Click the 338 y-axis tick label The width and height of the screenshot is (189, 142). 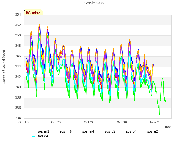coord(18,97)
